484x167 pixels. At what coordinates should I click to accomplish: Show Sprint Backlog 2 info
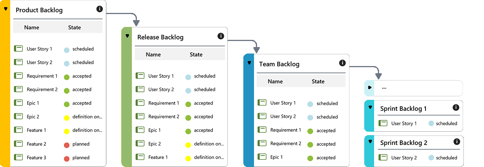coord(456,142)
